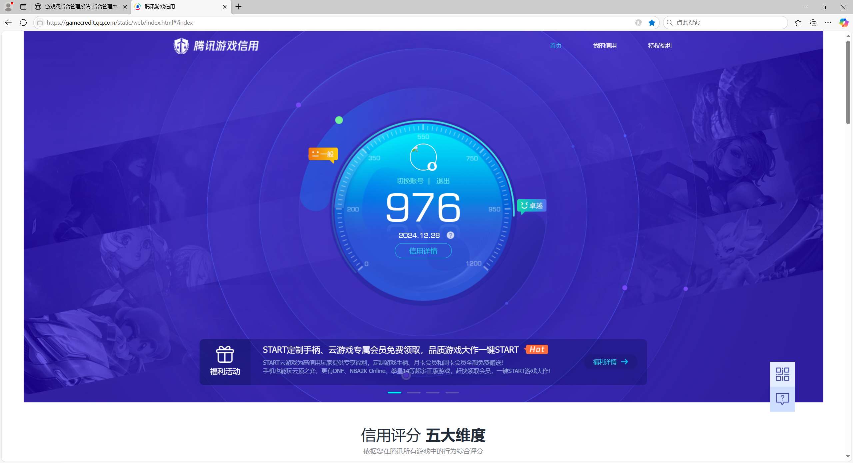Viewport: 853px width, 463px height.
Task: Click the question mark beside the date 2024.12.28
Action: coord(450,235)
